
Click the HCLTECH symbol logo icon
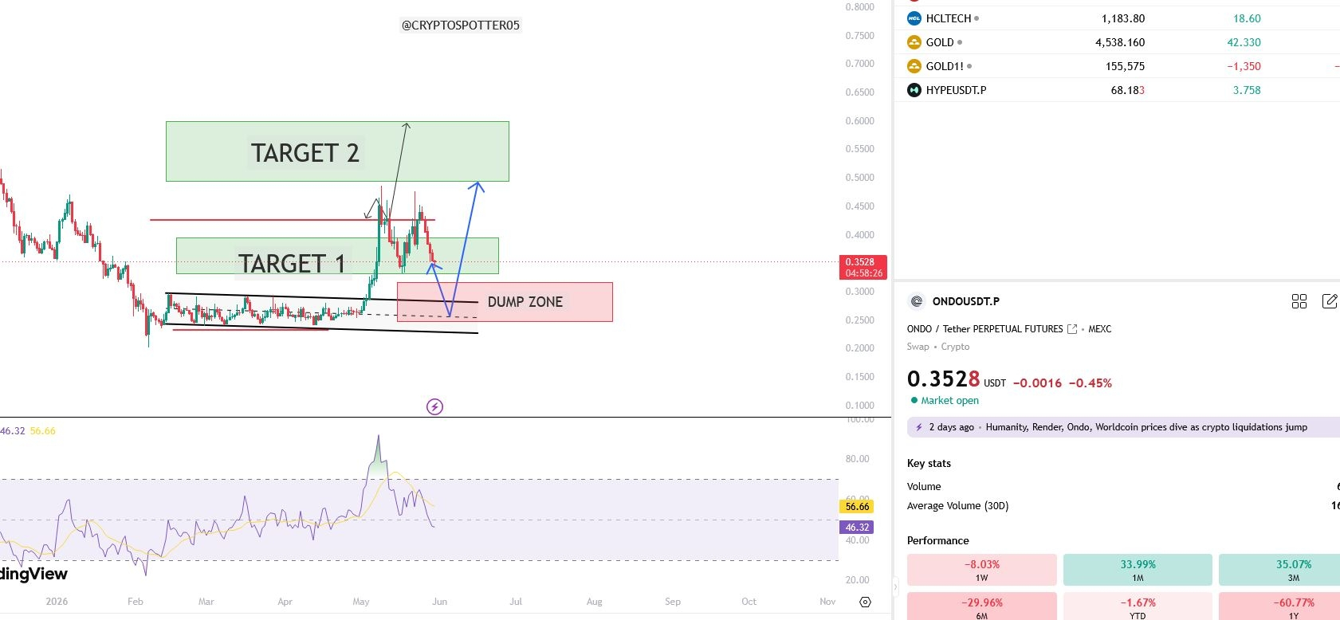tap(914, 18)
